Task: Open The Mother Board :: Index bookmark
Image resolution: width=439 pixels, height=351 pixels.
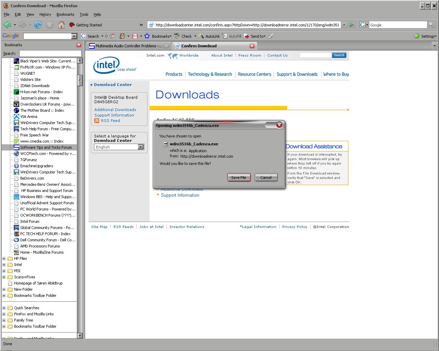Action: pos(39,110)
